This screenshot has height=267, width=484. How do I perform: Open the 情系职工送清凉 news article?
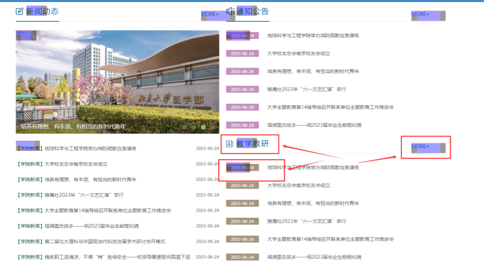(118, 257)
